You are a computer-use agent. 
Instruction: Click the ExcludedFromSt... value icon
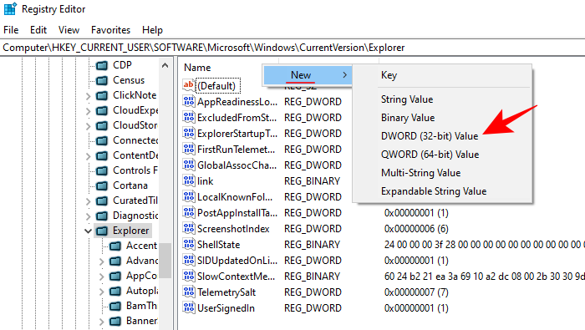click(x=188, y=117)
